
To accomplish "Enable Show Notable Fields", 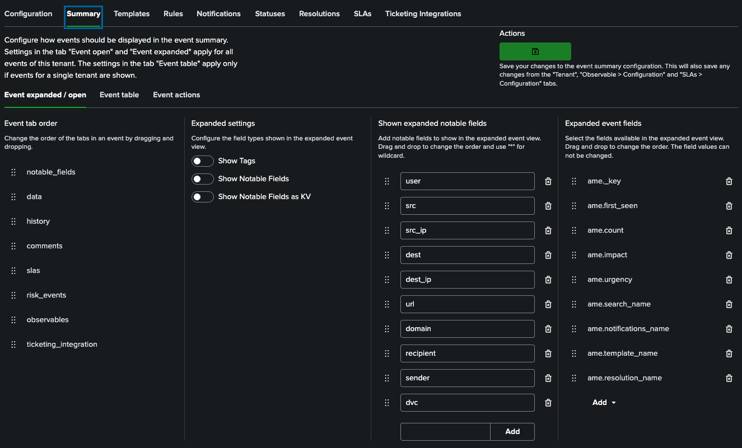I will click(x=203, y=179).
